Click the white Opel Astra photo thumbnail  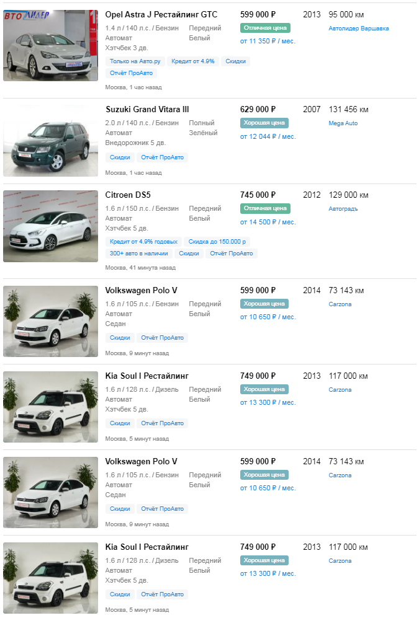click(50, 45)
